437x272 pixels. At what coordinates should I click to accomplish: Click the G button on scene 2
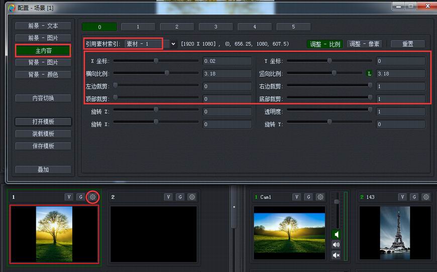180,197
